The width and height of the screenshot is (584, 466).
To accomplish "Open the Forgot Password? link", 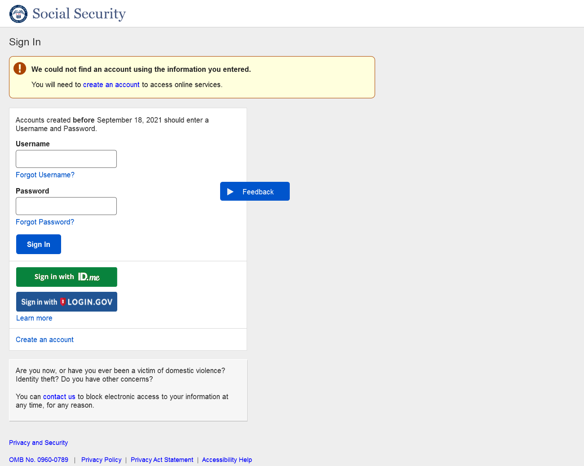I will [45, 222].
